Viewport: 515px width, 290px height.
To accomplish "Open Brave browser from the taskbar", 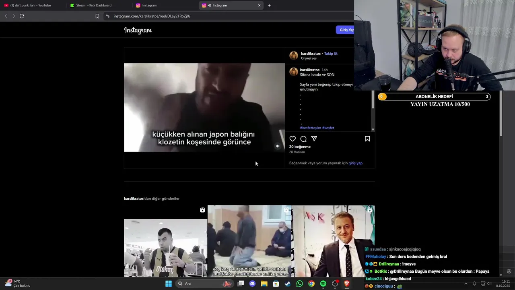I will 346,284.
